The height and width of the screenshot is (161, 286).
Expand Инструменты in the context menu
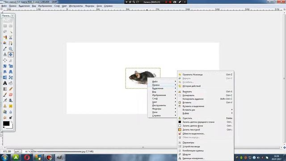(x=162, y=106)
